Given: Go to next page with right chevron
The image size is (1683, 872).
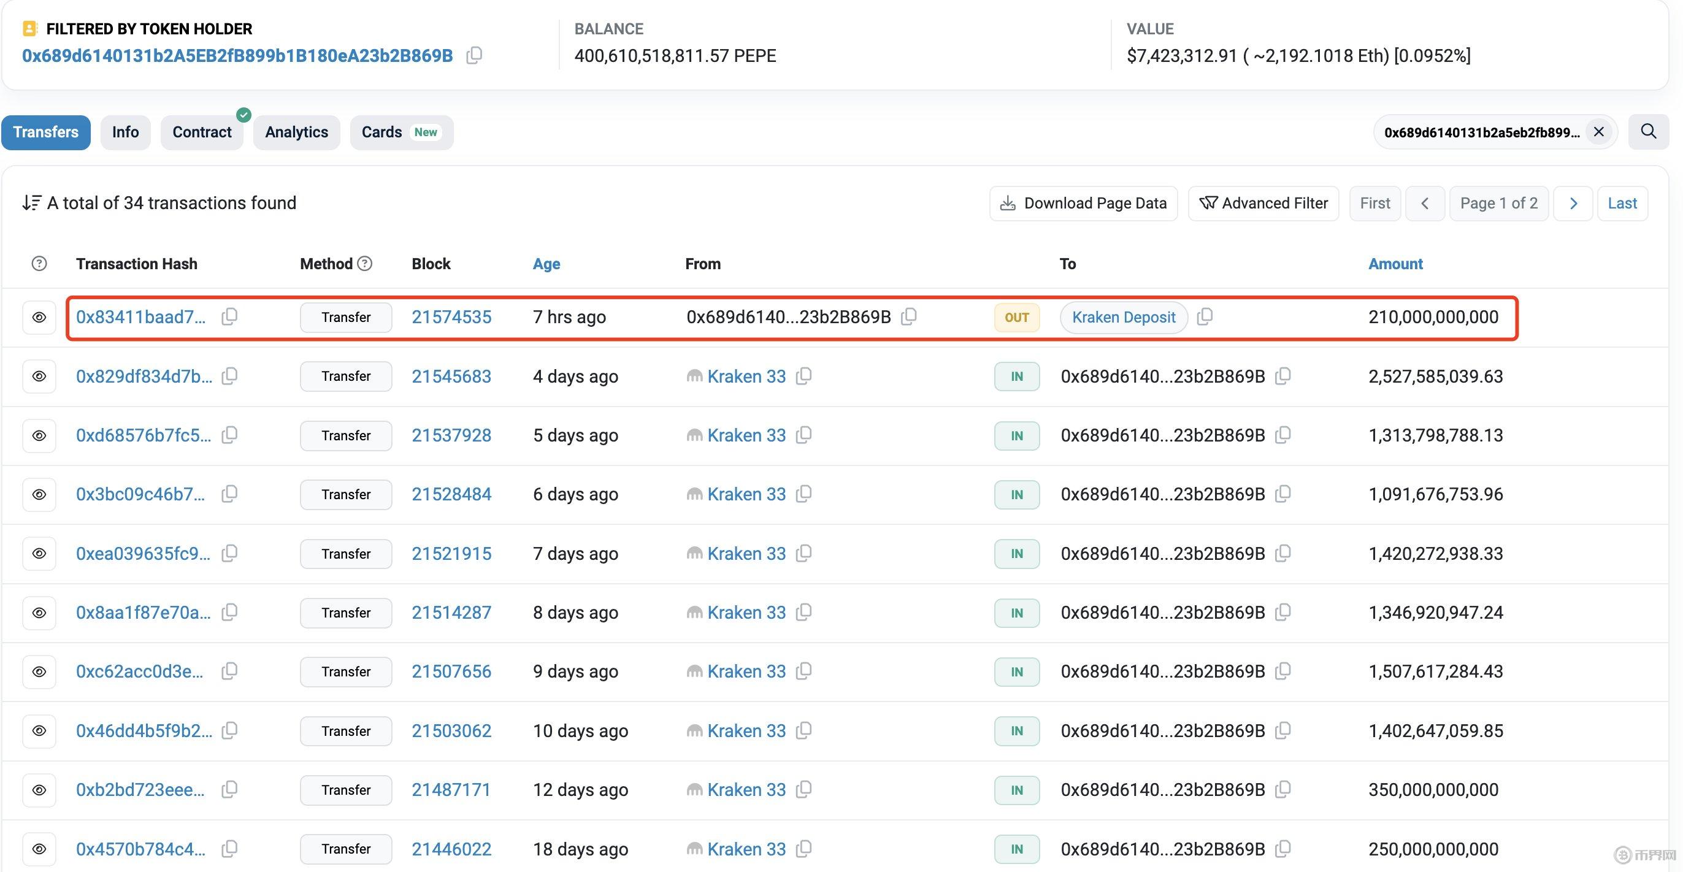Looking at the screenshot, I should point(1573,203).
